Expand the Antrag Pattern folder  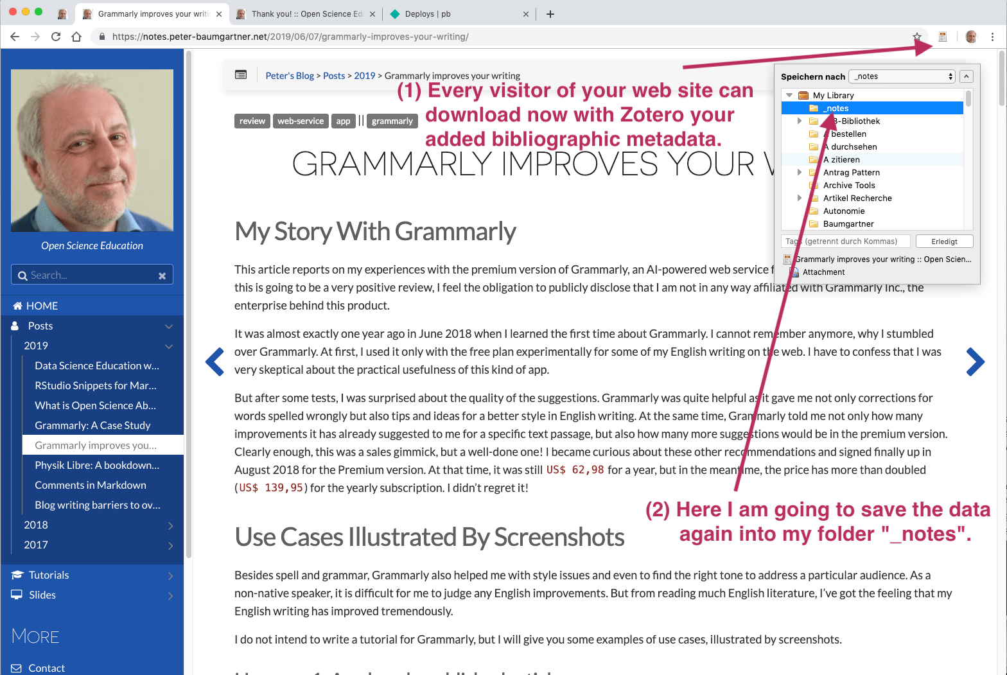click(x=800, y=172)
